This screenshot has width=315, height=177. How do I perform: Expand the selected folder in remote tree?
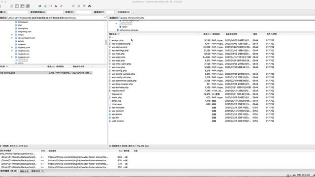[116, 24]
